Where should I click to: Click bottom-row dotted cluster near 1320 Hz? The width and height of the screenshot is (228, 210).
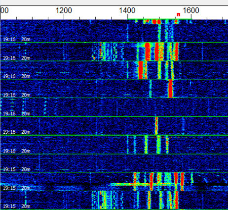[x=102, y=200]
